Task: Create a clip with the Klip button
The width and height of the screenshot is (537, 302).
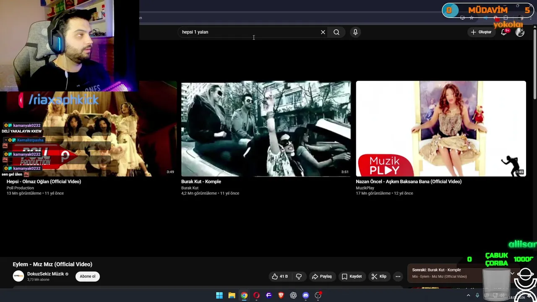Action: [x=379, y=276]
